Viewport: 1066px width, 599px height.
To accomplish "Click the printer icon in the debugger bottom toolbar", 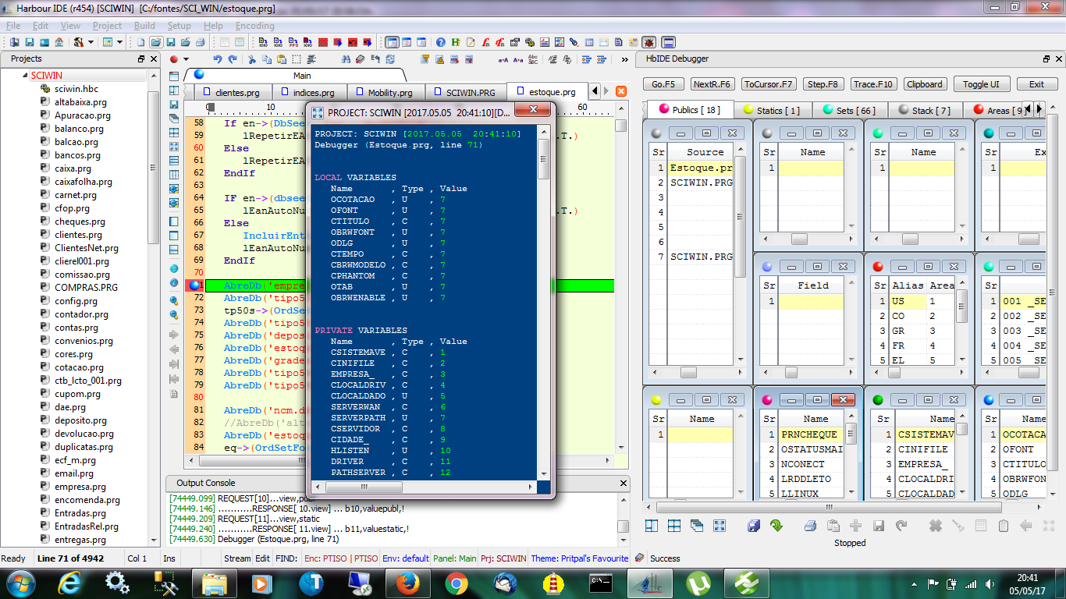I will [810, 526].
